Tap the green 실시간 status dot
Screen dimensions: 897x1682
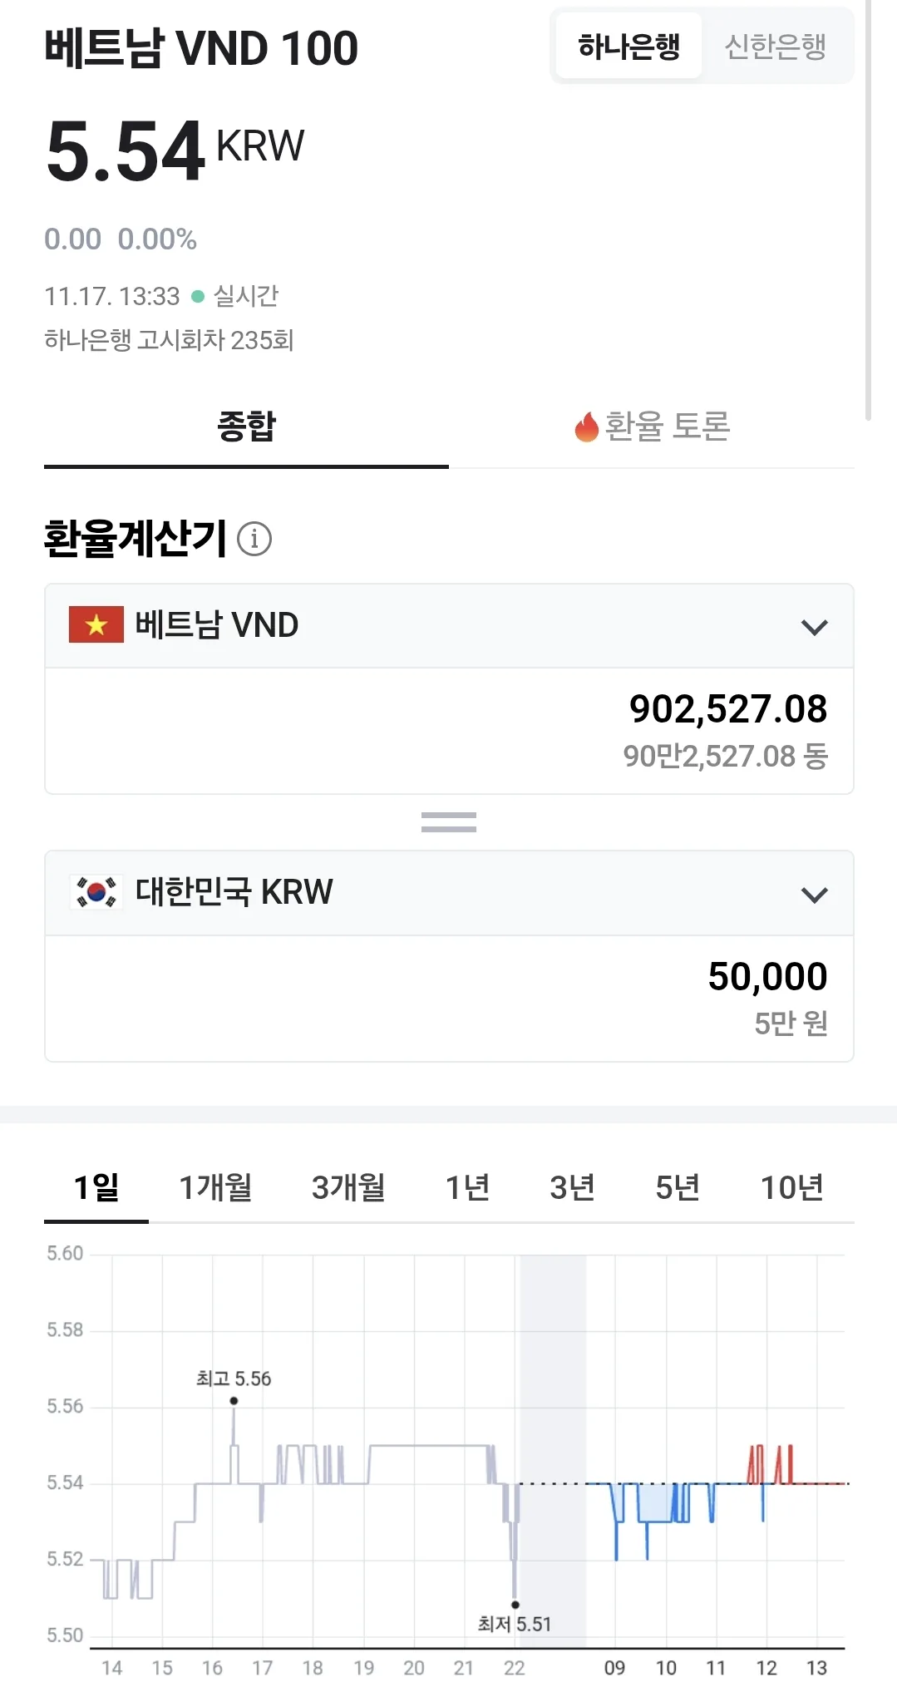(x=198, y=296)
